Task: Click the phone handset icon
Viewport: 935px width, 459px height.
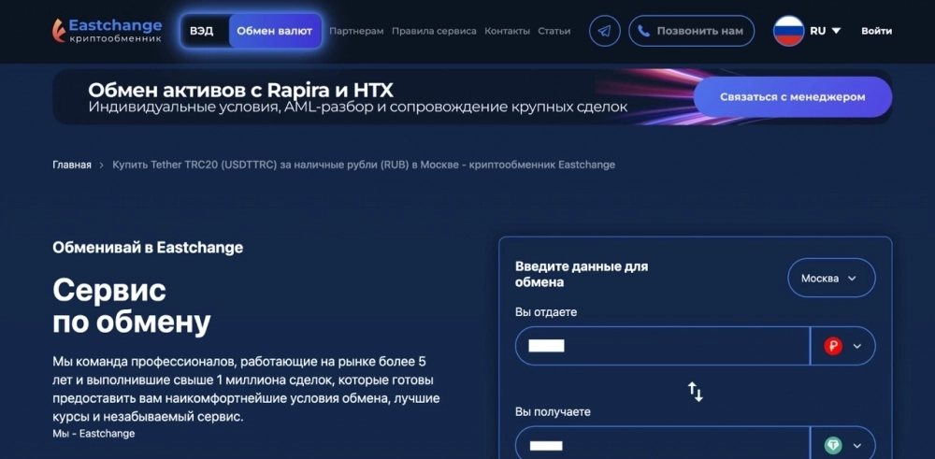Action: coord(644,31)
